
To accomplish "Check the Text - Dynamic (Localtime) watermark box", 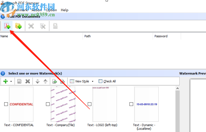I will coord(131,104).
